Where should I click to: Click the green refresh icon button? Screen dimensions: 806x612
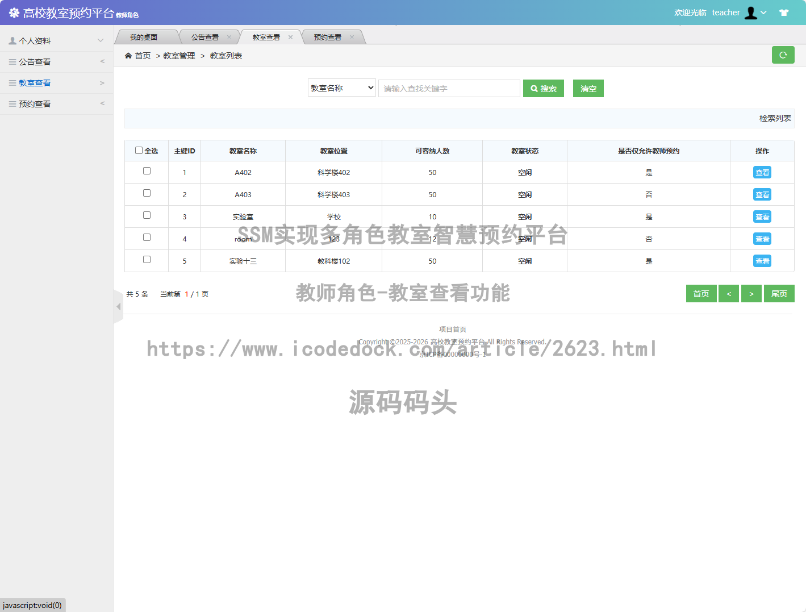pyautogui.click(x=783, y=55)
